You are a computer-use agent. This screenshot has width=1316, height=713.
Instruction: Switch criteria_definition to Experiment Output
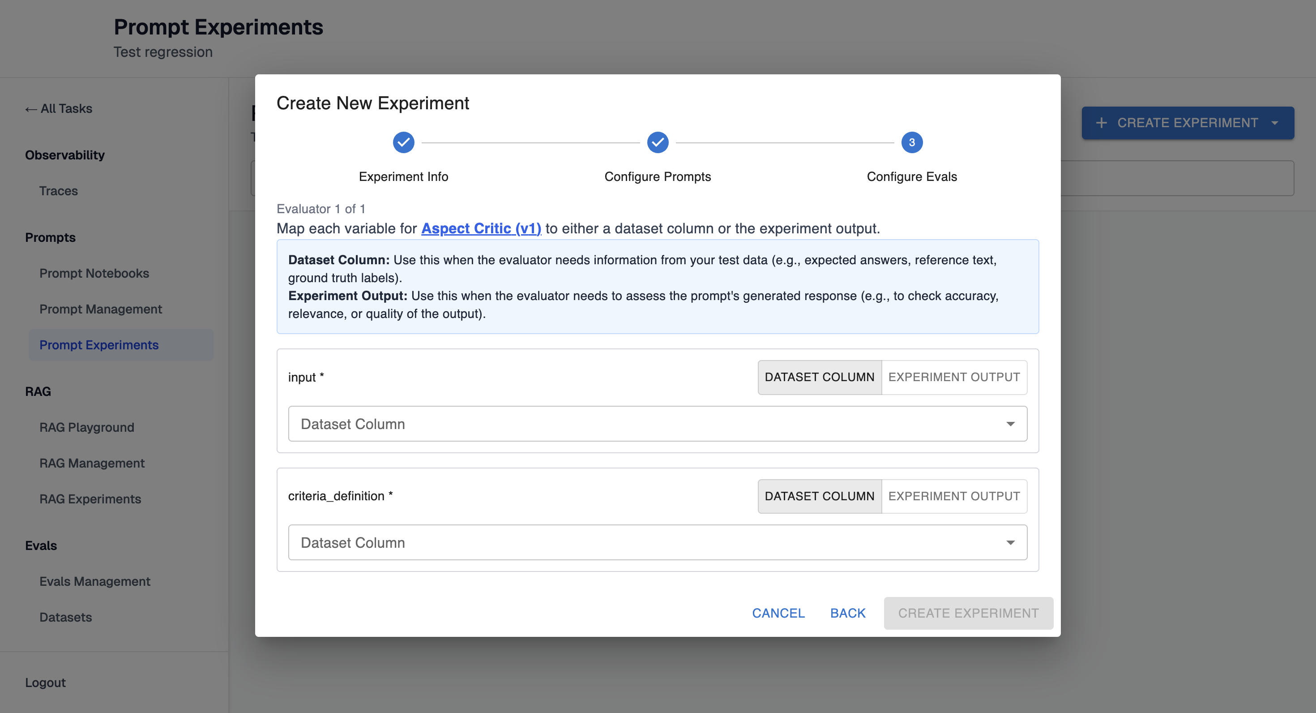click(x=954, y=496)
